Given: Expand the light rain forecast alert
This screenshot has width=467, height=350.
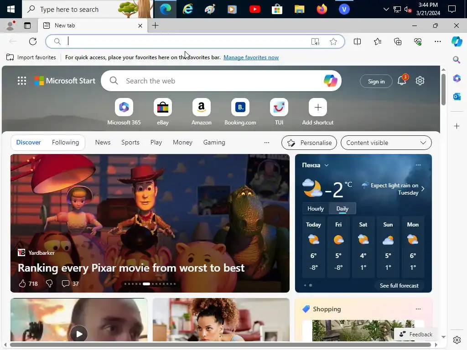Looking at the screenshot, I should (x=423, y=189).
